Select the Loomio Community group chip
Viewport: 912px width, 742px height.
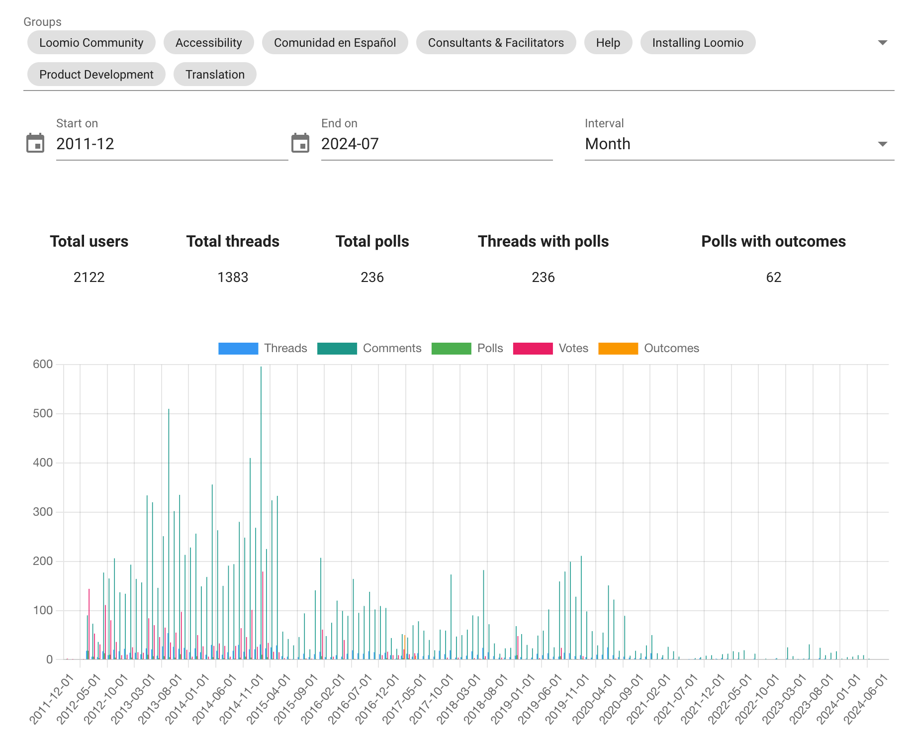[x=91, y=43]
